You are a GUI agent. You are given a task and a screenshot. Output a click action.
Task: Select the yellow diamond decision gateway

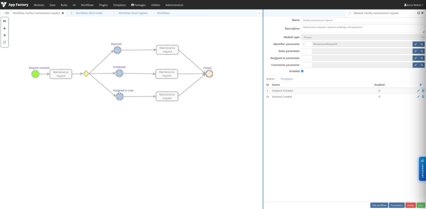(86, 73)
